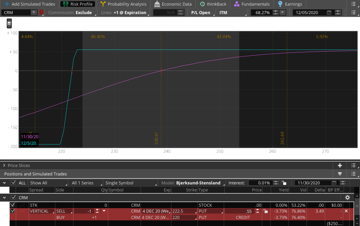360x226 pixels.
Task: Collapse the ALL group chevron
Action: click(4, 183)
